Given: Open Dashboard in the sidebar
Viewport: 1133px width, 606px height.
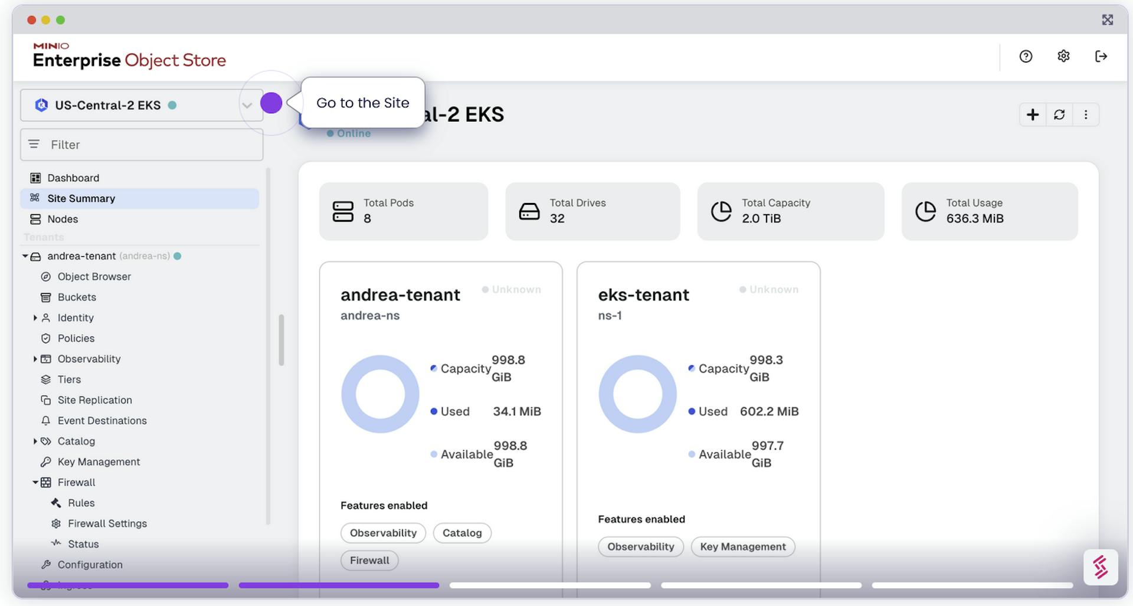Looking at the screenshot, I should tap(73, 178).
